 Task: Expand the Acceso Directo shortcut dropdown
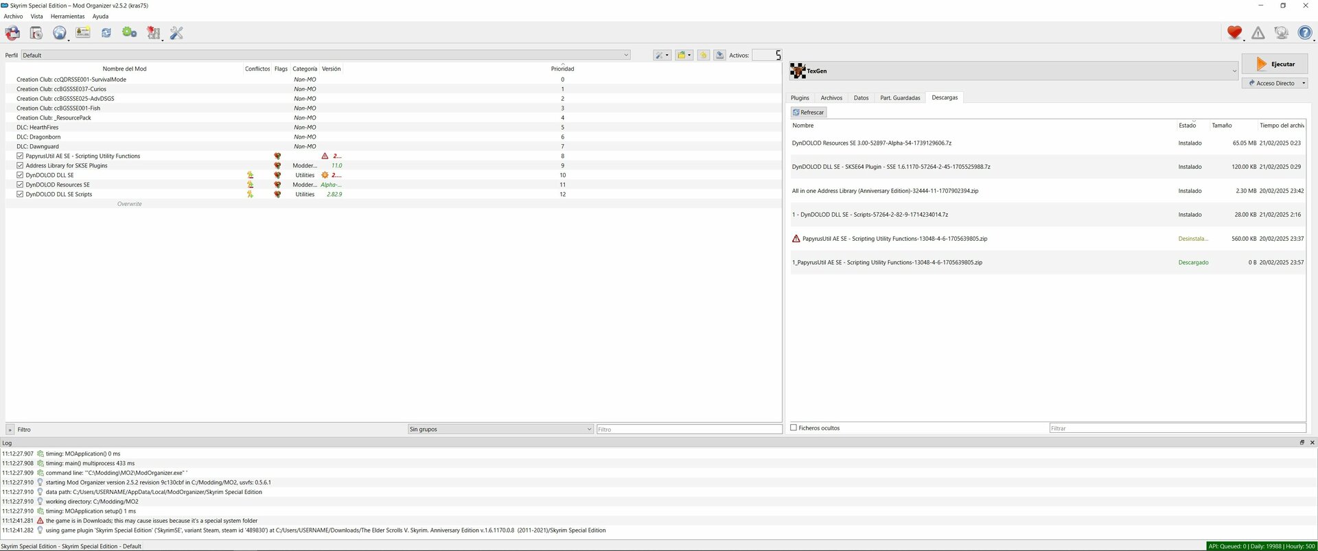[x=1275, y=83]
